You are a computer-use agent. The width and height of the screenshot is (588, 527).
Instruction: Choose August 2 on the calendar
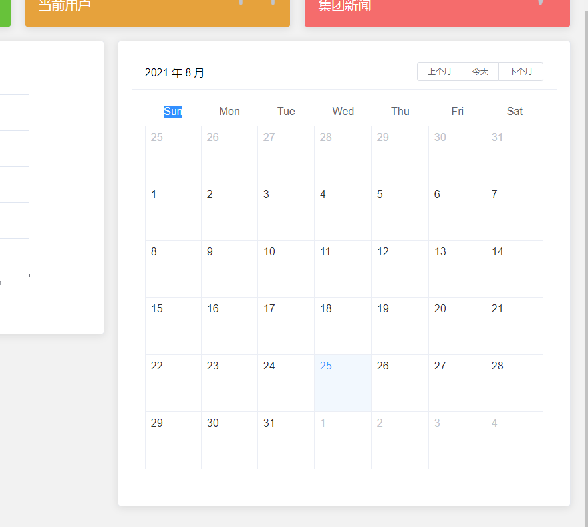click(x=229, y=212)
